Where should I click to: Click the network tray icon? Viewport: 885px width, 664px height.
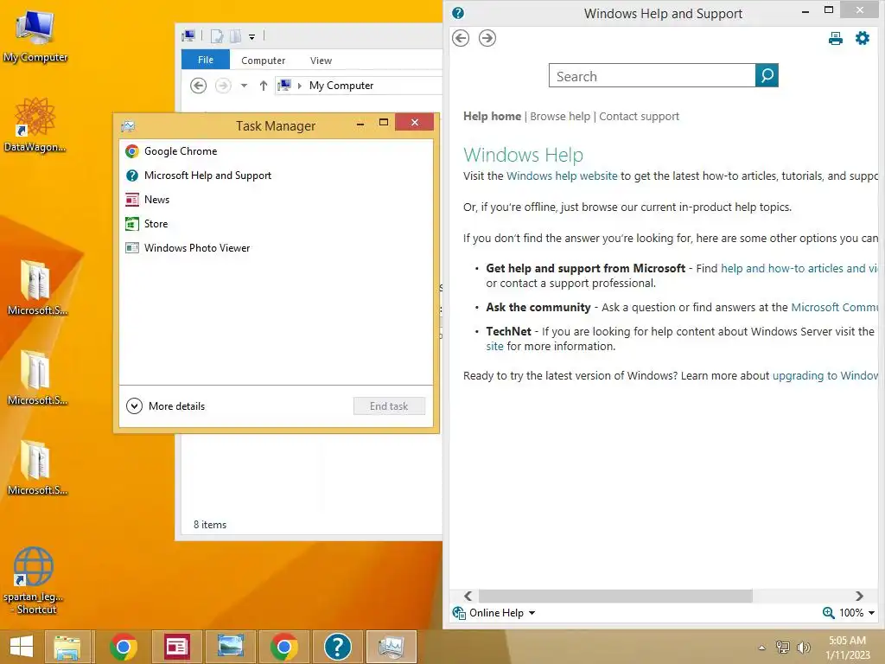tap(782, 648)
